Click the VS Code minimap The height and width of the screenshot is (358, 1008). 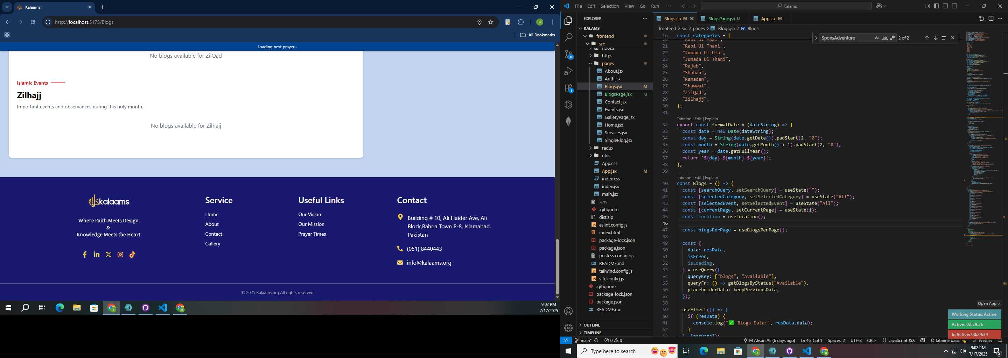pos(984,139)
